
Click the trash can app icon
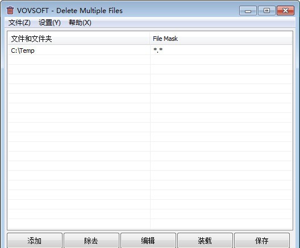click(10, 10)
